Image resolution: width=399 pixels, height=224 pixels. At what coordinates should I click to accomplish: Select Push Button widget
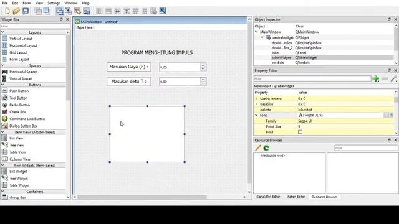tap(19, 91)
